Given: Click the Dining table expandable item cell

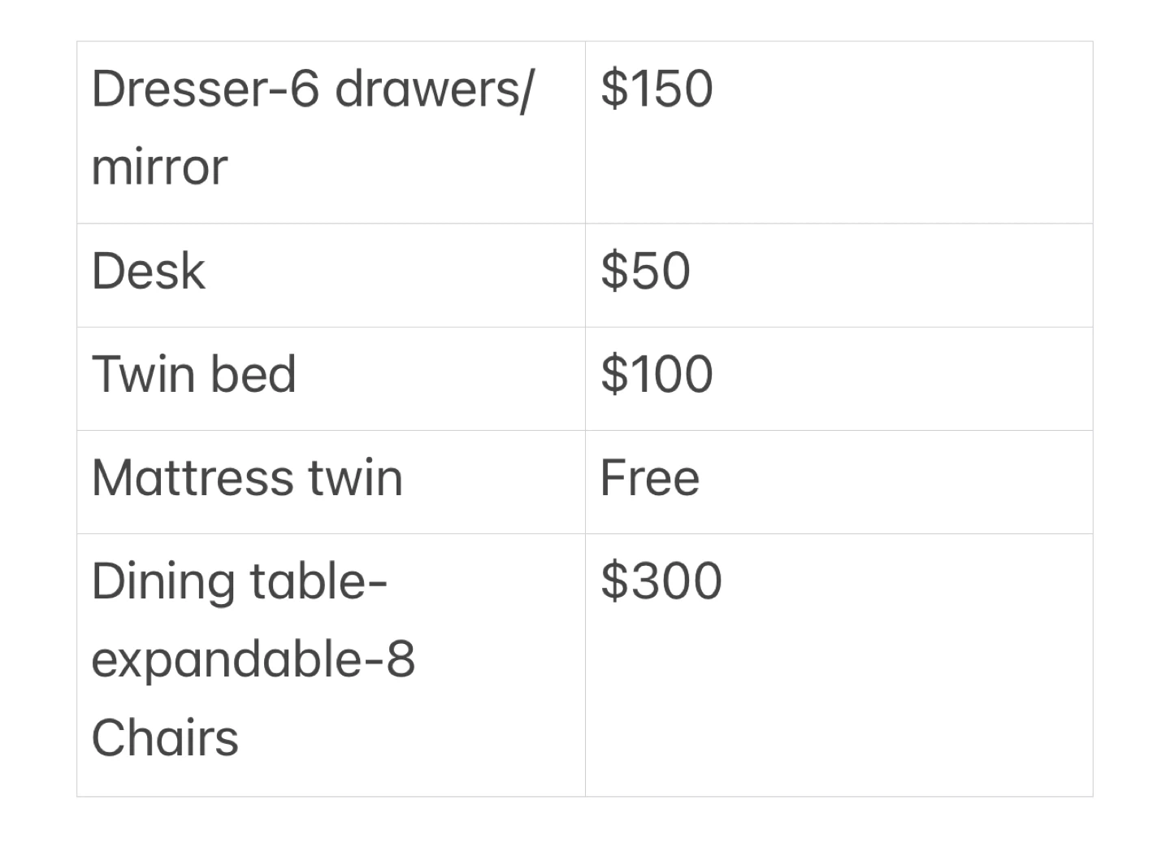Looking at the screenshot, I should pos(331,664).
